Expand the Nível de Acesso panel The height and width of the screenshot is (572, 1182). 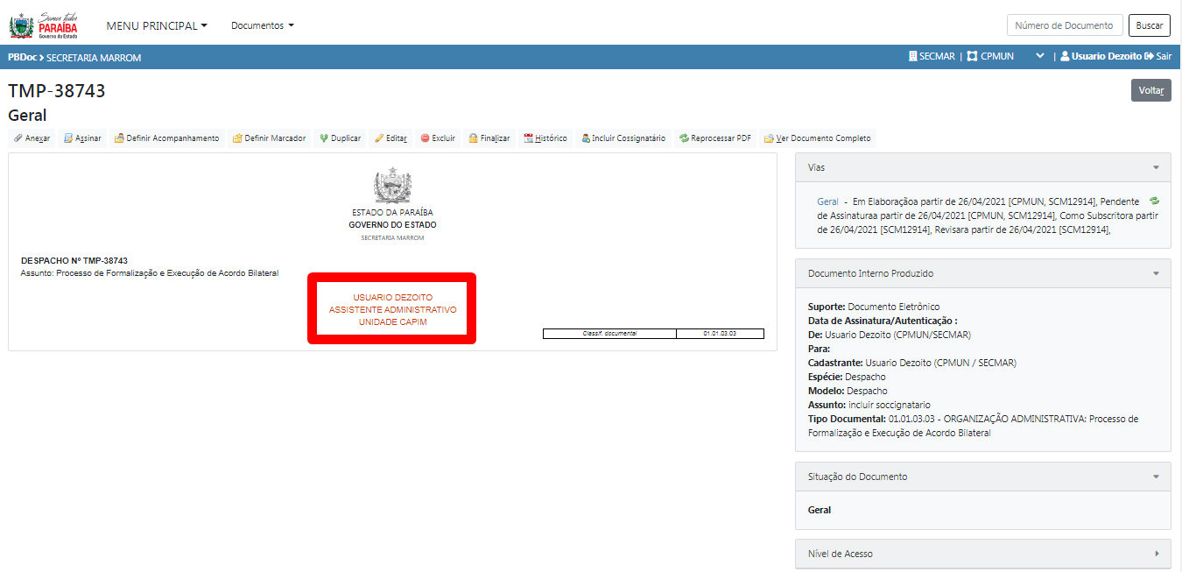click(x=1156, y=554)
